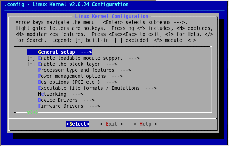Image resolution: width=229 pixels, height=146 pixels.
Task: Toggle the block layer checkbox
Action: pos(31,64)
